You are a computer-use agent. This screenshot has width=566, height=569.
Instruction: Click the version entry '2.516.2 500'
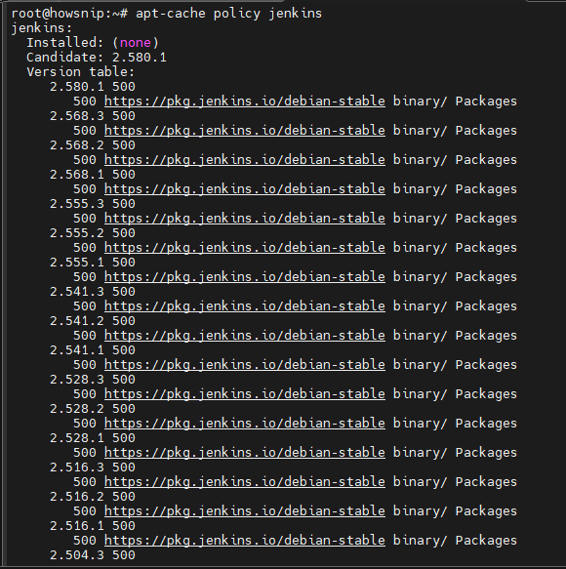pyautogui.click(x=93, y=497)
